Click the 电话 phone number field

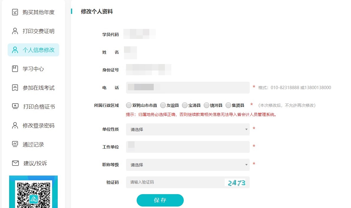tap(188, 88)
